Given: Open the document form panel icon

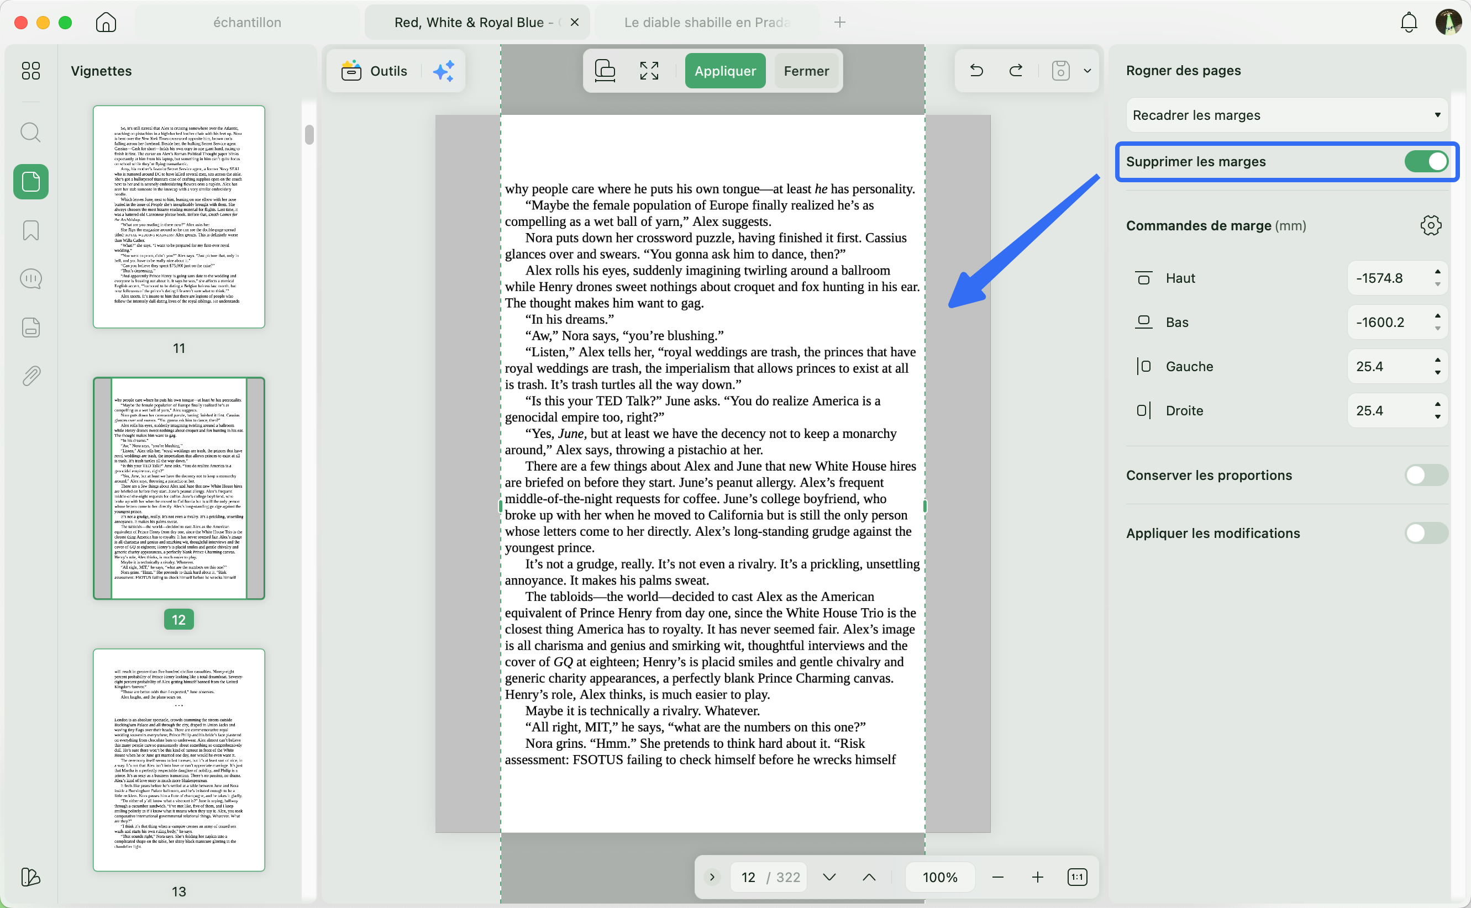Looking at the screenshot, I should (x=30, y=328).
